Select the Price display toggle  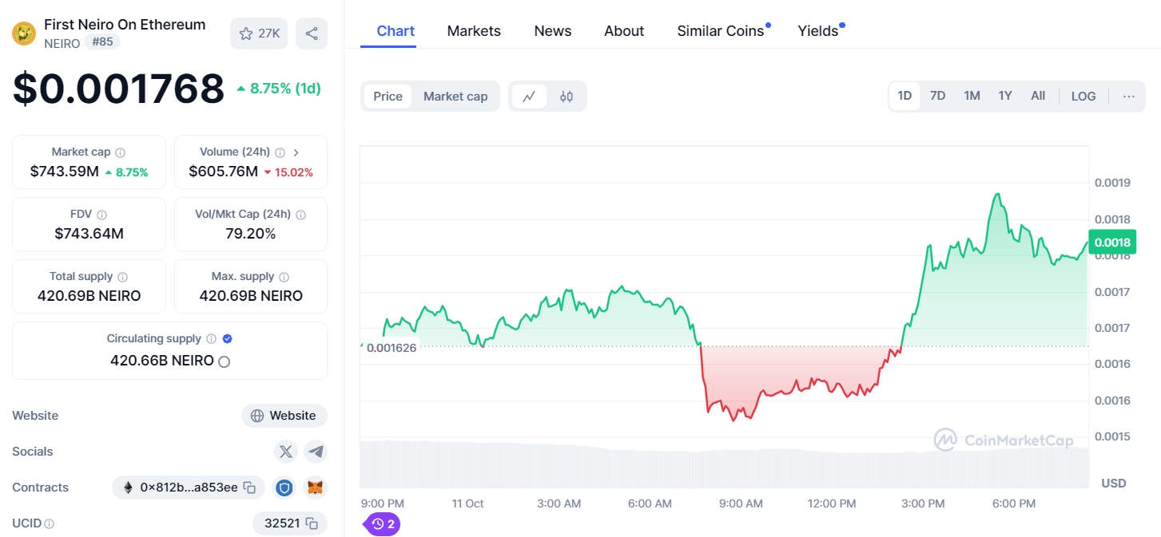(x=388, y=96)
